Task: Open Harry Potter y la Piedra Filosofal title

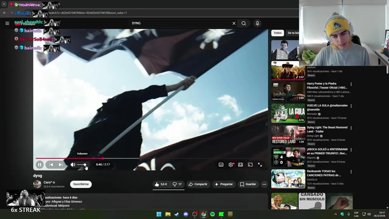Action: pyautogui.click(x=327, y=85)
